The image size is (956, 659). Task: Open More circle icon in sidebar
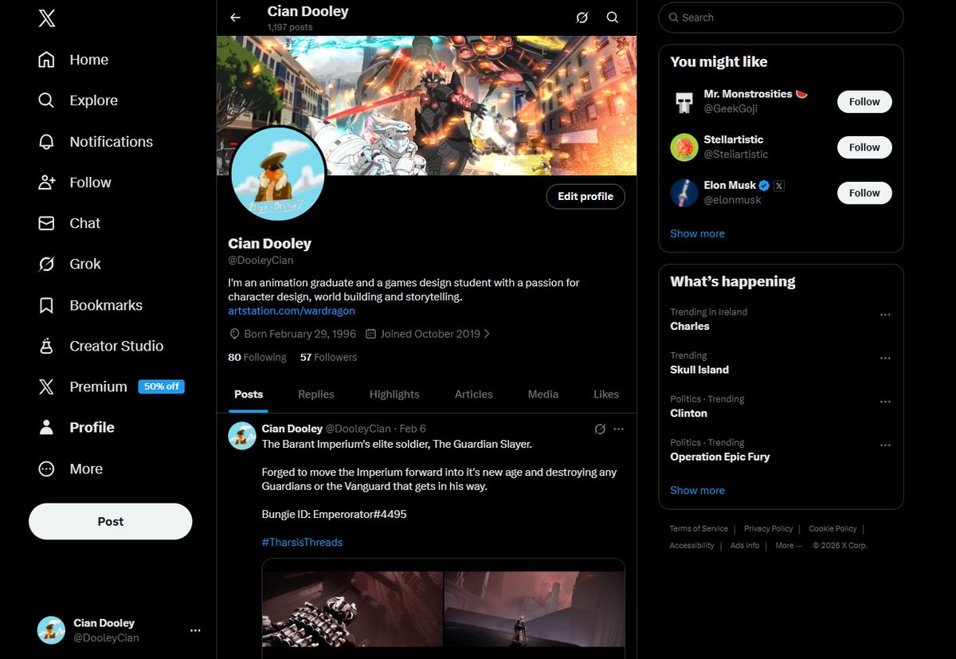point(47,469)
